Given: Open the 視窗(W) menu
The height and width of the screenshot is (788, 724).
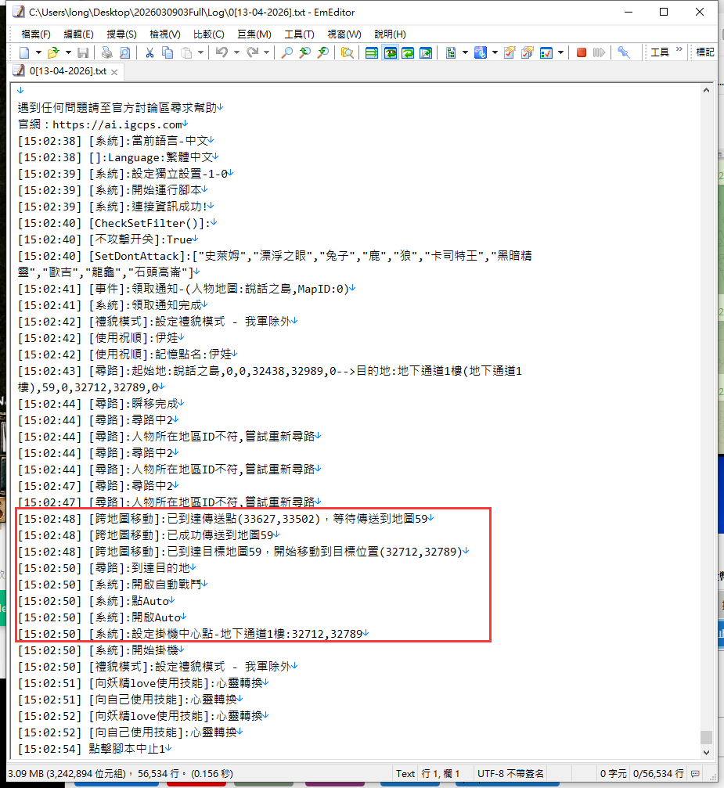Looking at the screenshot, I should click(x=344, y=34).
